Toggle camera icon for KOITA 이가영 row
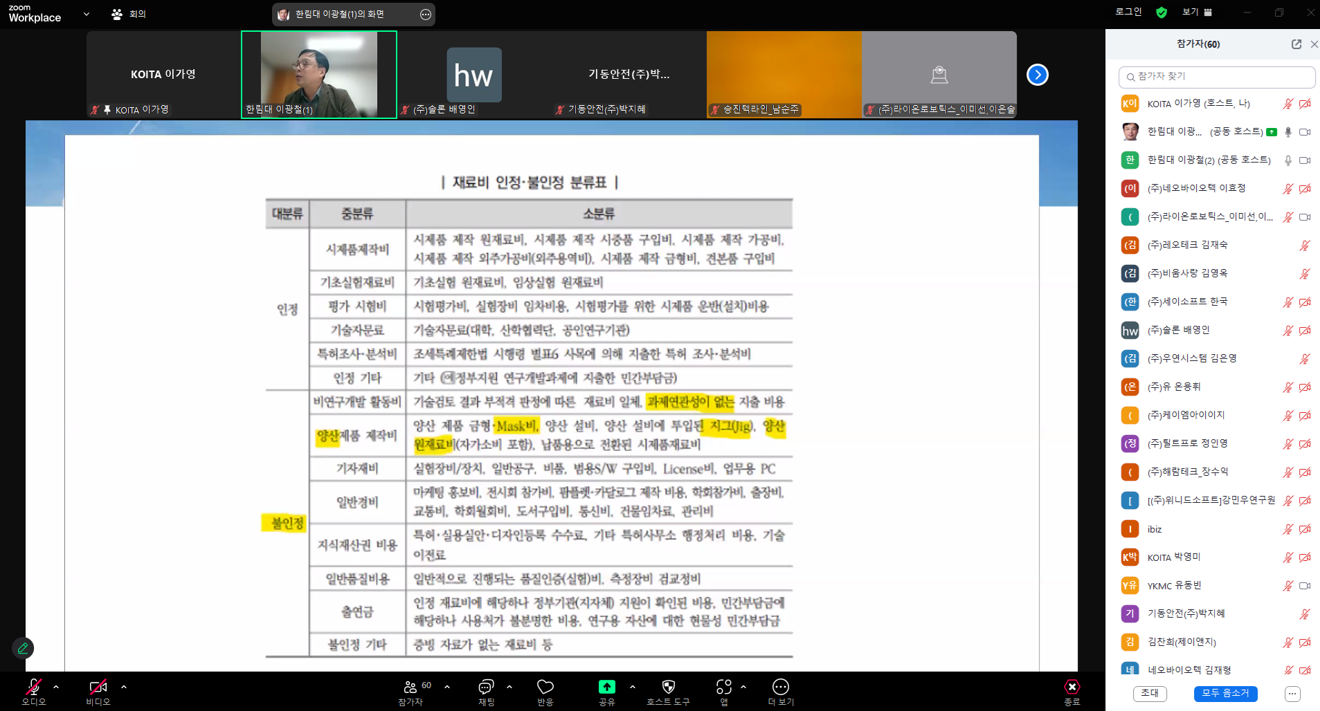 (1305, 104)
